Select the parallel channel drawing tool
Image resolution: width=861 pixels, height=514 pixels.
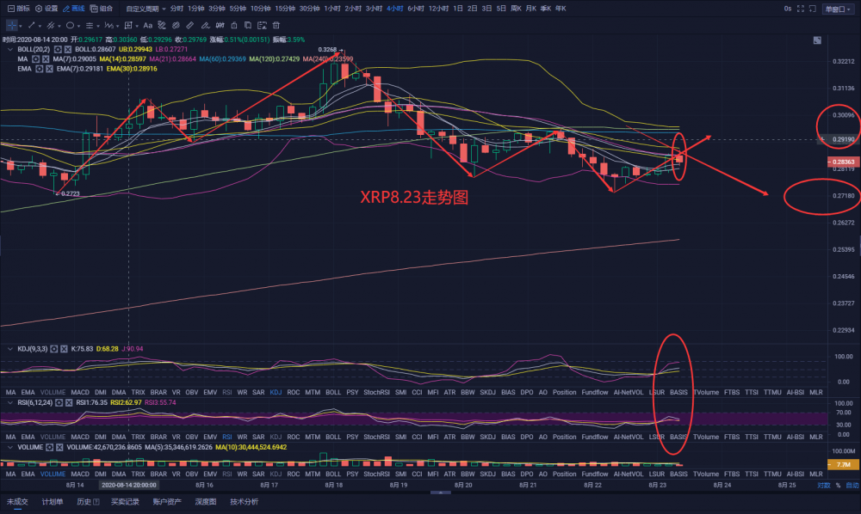[x=51, y=25]
